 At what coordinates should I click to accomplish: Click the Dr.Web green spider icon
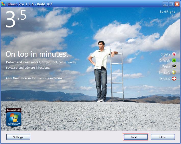[174, 60]
